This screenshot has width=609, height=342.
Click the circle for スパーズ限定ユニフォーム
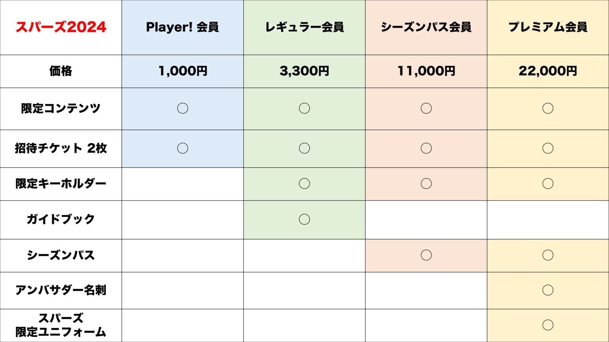[x=548, y=325]
